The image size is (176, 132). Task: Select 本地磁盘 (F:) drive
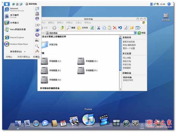[x=87, y=70]
